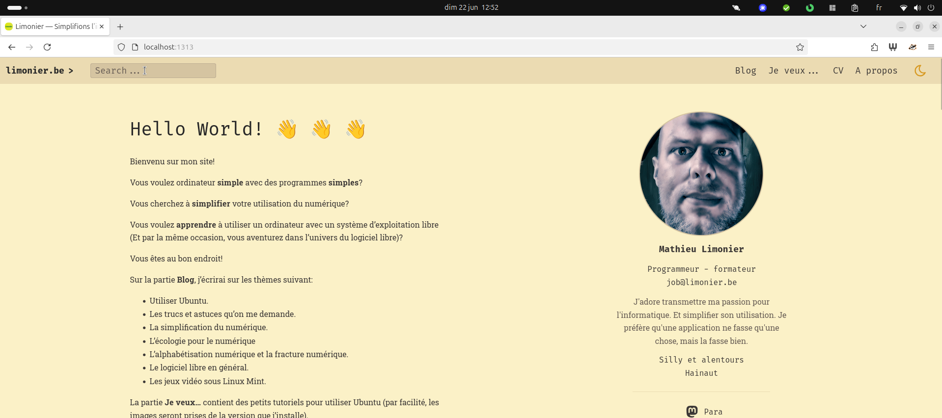The height and width of the screenshot is (418, 942).
Task: Bookmark this page with the star icon
Action: click(x=800, y=47)
